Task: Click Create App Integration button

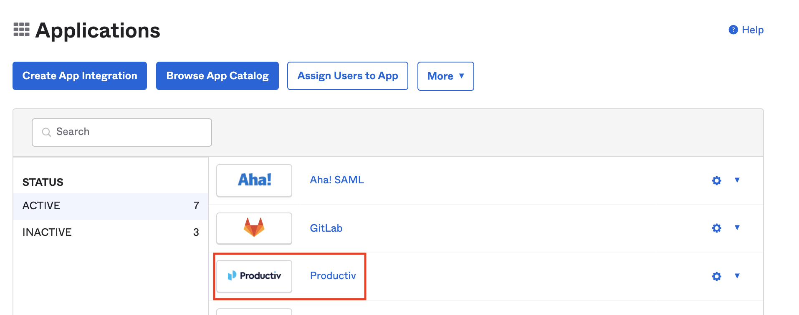Action: click(x=80, y=76)
